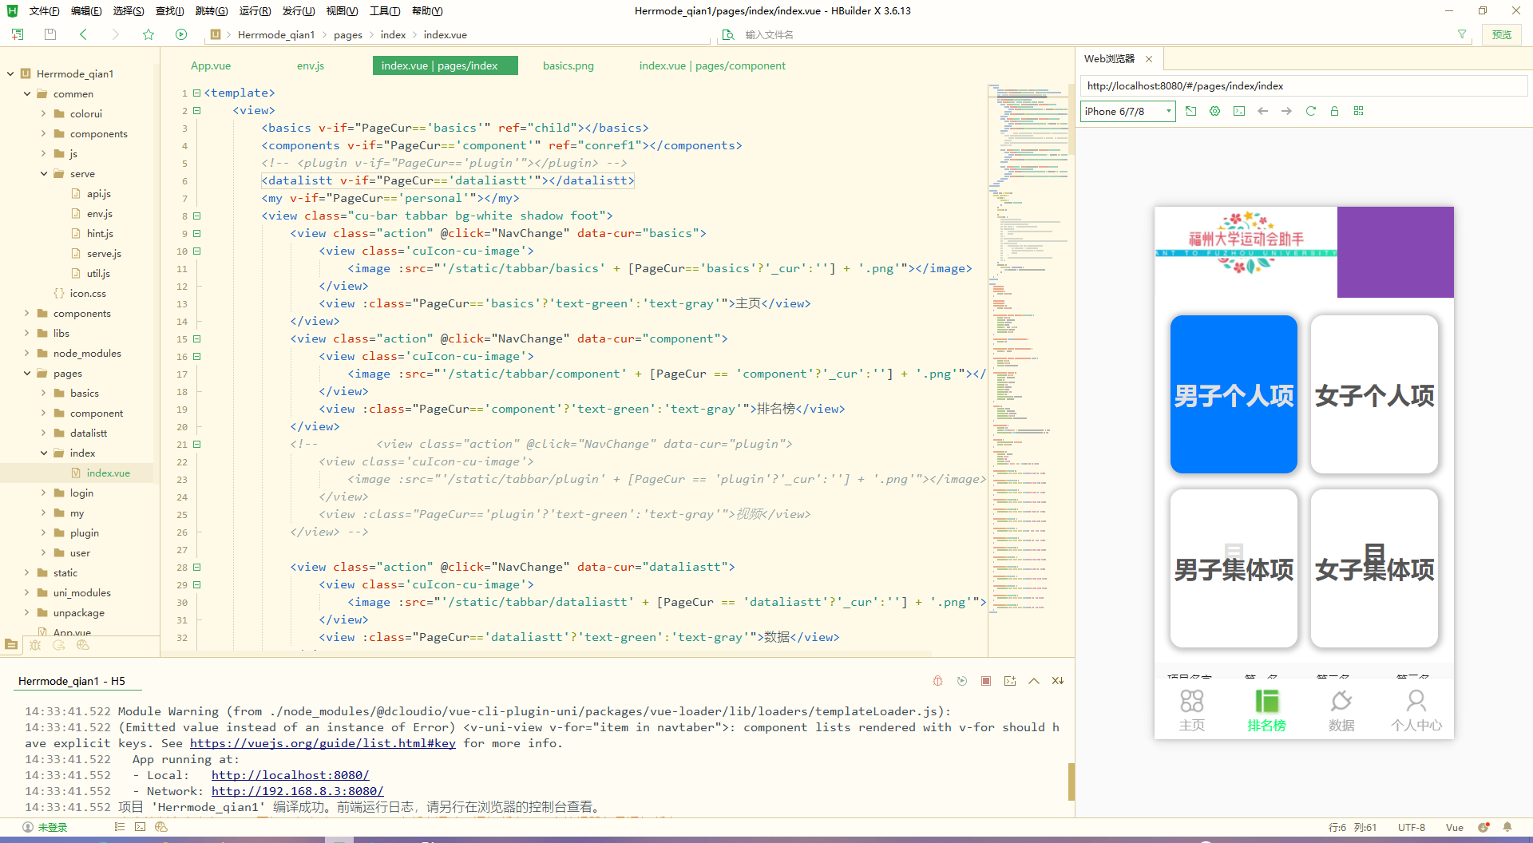This screenshot has width=1533, height=843.
Task: Toggle the lock icon in browser toolbar
Action: tap(1334, 111)
